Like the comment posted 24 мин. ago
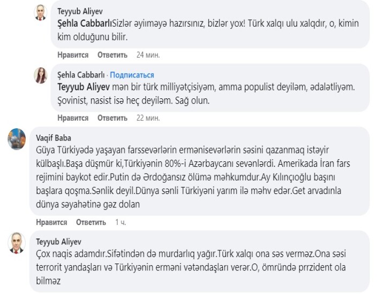The image size is (391, 294). pos(72,55)
